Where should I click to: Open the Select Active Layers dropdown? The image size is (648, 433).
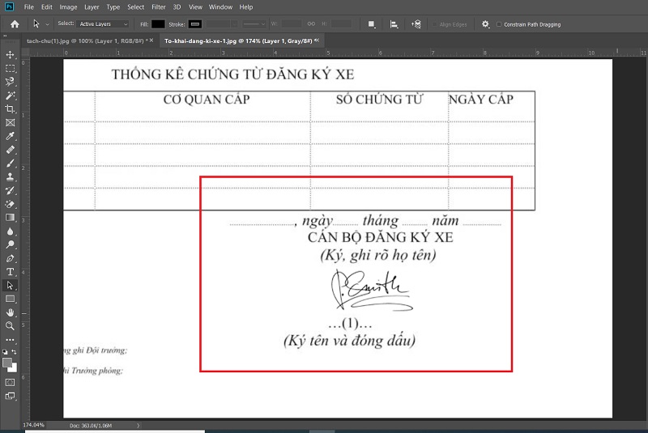103,24
